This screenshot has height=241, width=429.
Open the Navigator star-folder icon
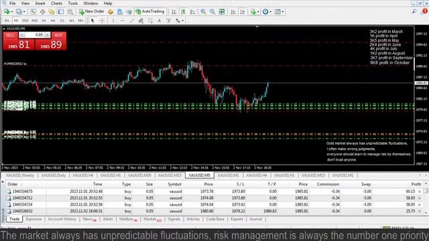[52, 12]
